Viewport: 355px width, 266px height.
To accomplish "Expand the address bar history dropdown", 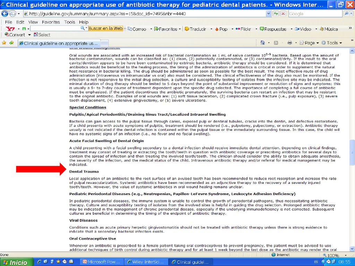I will [x=269, y=14].
